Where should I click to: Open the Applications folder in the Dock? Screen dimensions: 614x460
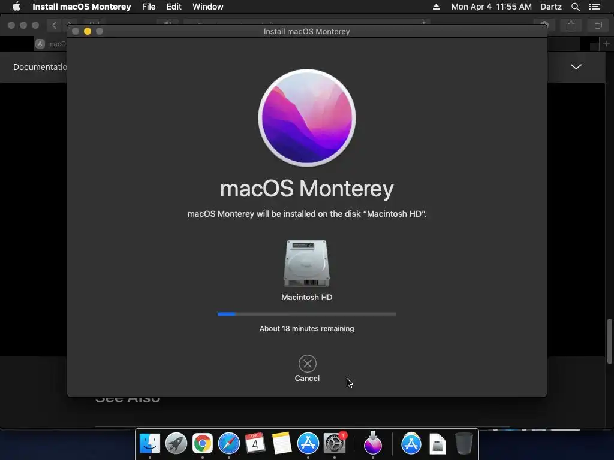(x=411, y=444)
